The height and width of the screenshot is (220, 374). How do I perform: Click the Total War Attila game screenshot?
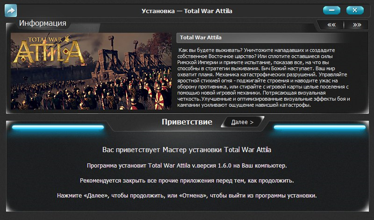point(91,71)
